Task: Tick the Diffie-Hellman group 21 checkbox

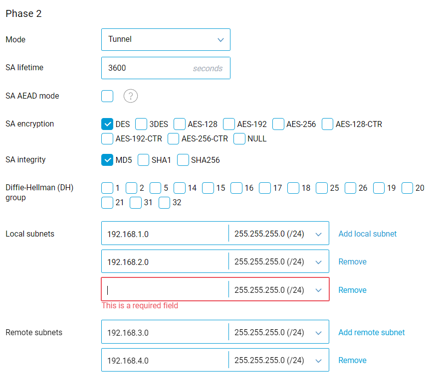Action: pyautogui.click(x=107, y=203)
